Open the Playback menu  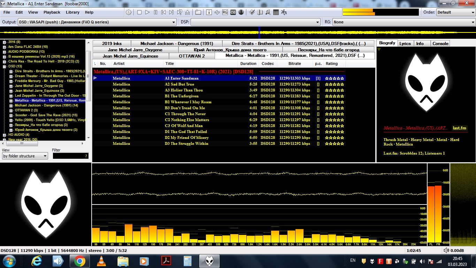[52, 12]
